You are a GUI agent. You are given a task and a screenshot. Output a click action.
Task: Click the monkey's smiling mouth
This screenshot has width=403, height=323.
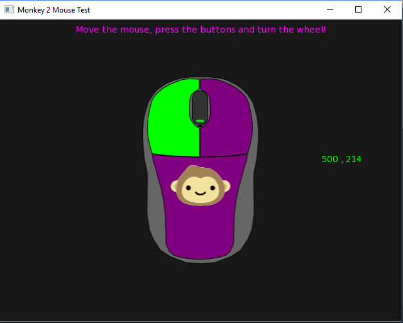[201, 194]
